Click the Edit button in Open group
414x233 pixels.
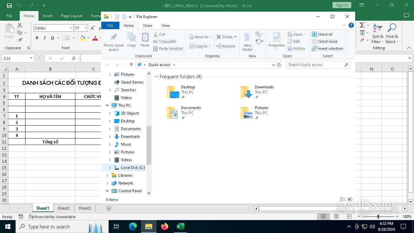coord(294,41)
